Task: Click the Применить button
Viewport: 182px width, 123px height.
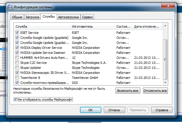Action: (x=138, y=110)
